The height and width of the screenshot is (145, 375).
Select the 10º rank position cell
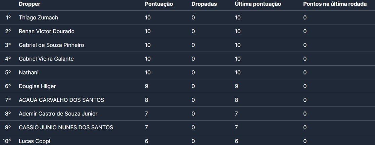pyautogui.click(x=7, y=141)
